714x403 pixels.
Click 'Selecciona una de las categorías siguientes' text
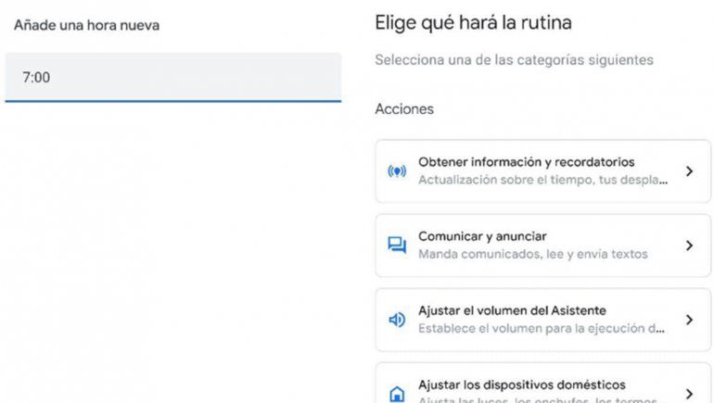pos(514,60)
